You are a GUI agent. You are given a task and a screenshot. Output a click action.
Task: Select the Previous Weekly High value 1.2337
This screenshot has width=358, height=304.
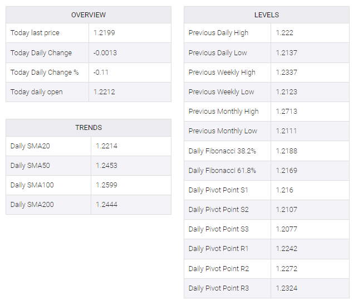tap(286, 73)
